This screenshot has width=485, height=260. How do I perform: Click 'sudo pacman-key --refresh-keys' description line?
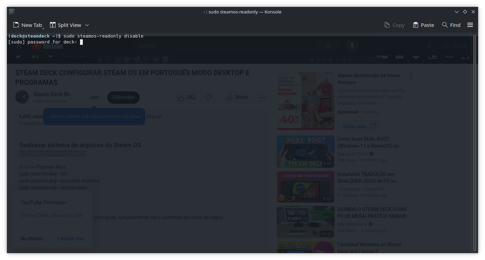click(53, 188)
